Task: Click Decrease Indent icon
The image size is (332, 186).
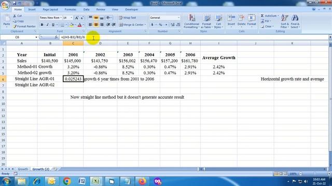Action: pos(108,25)
